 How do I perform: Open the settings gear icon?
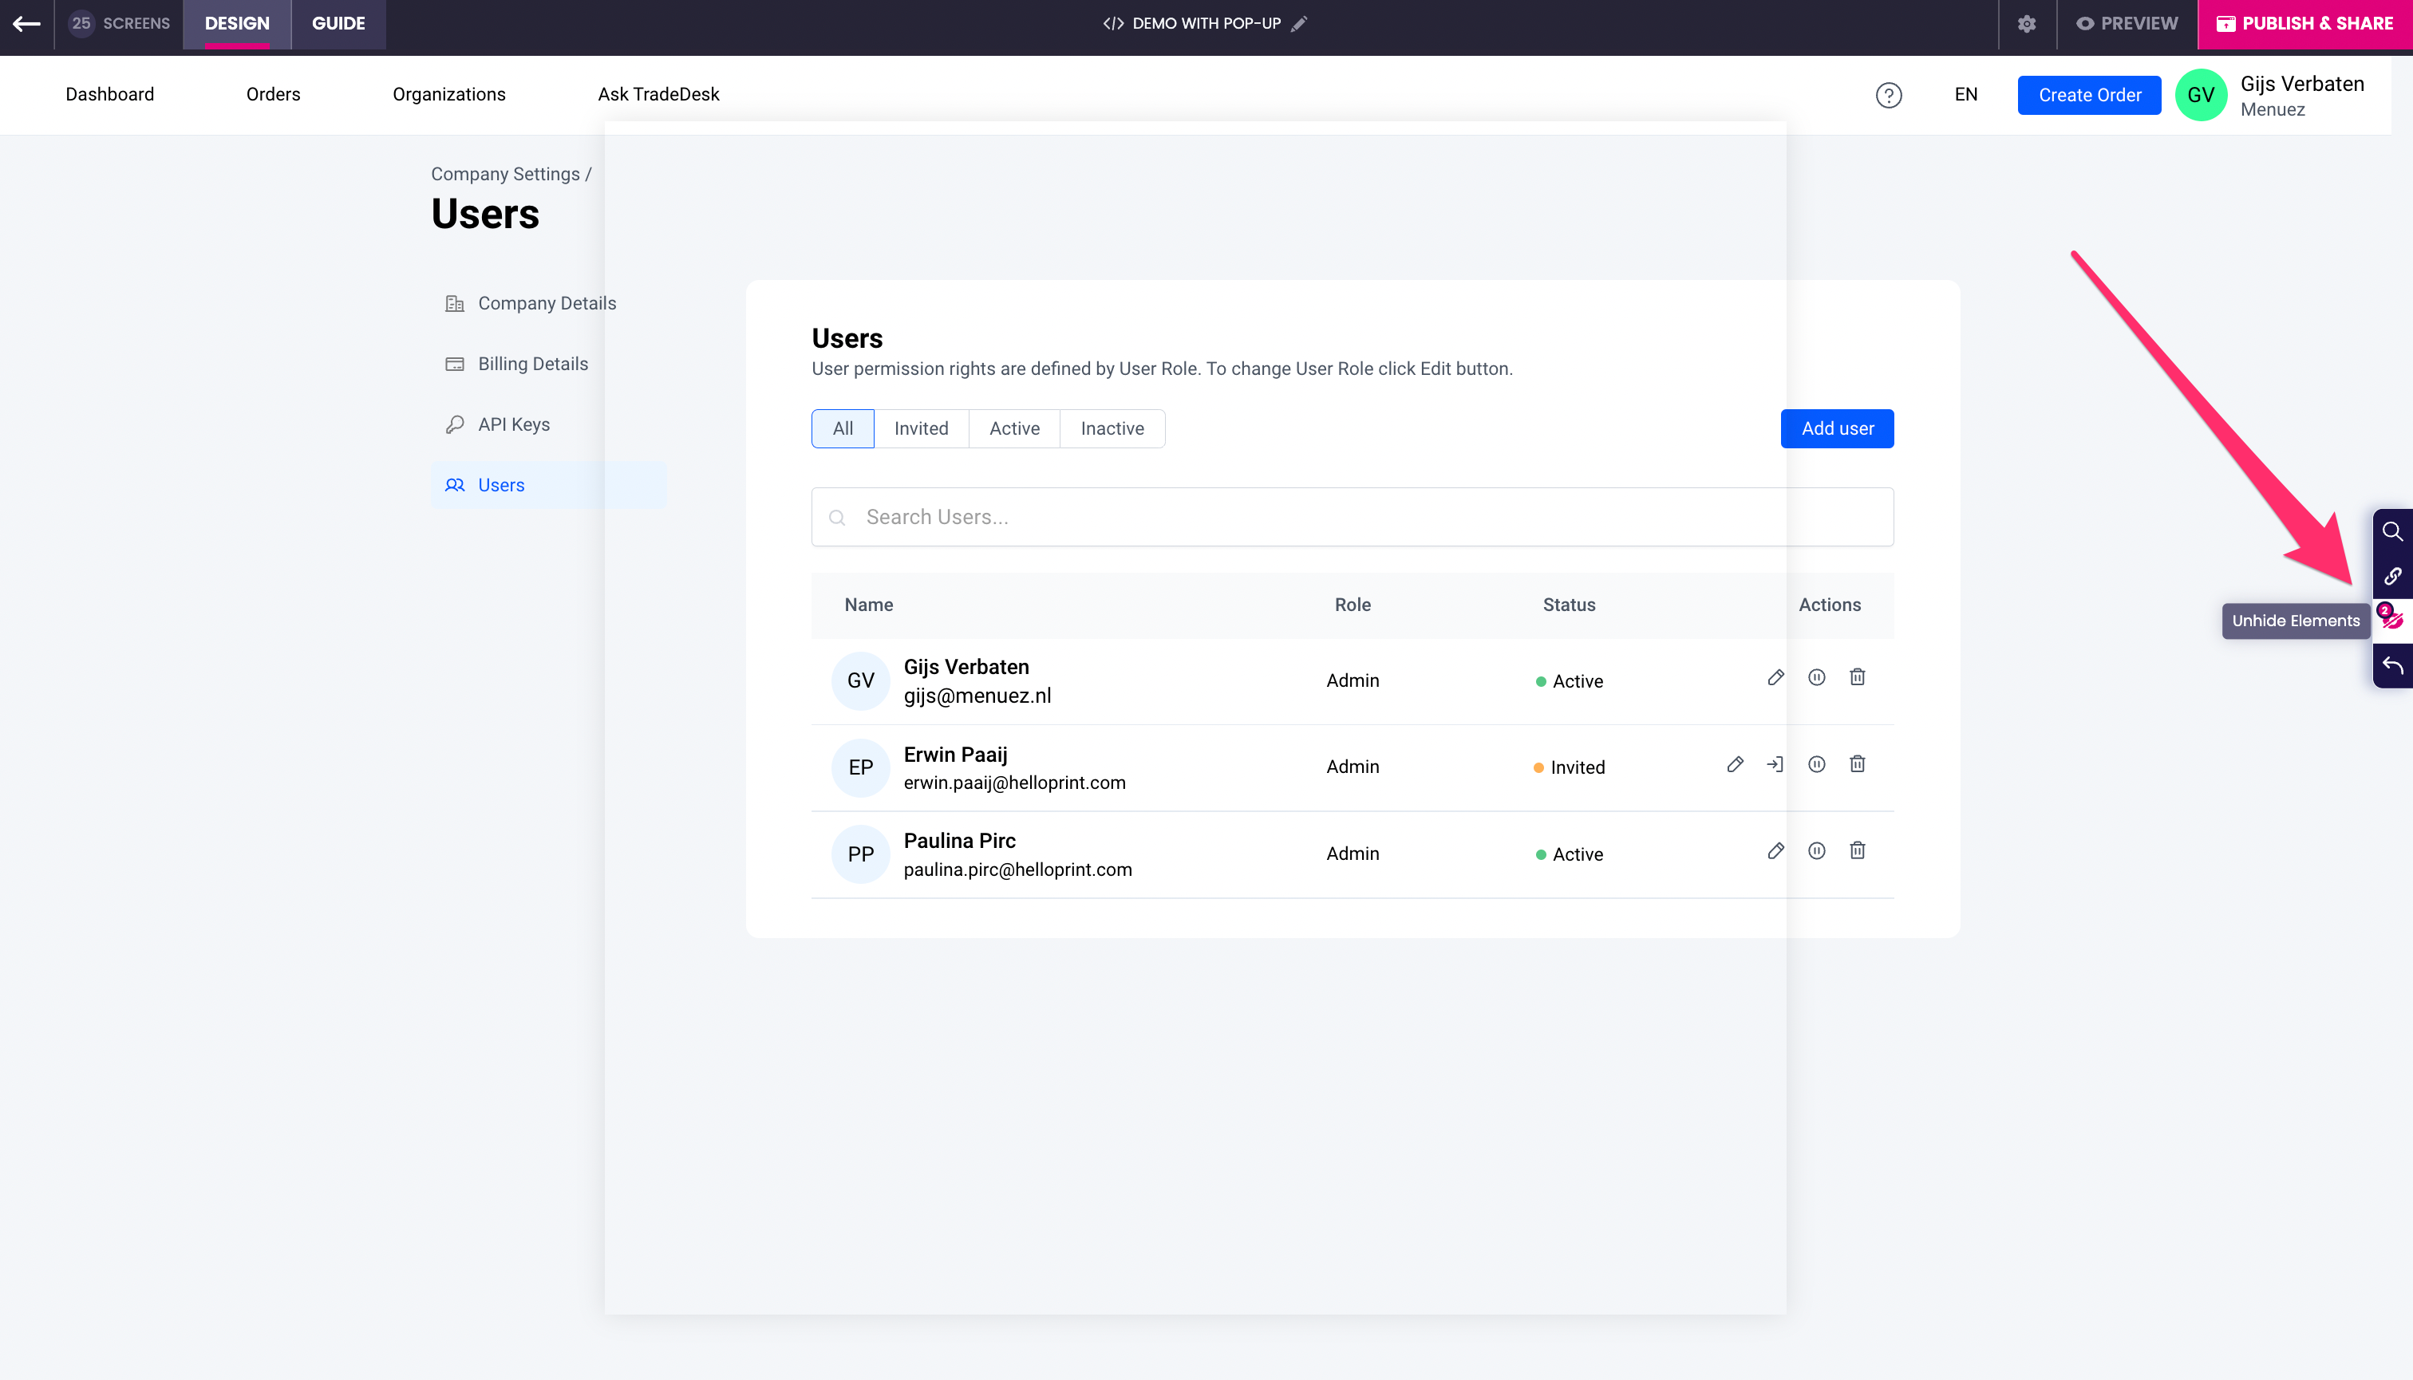pyautogui.click(x=2026, y=24)
